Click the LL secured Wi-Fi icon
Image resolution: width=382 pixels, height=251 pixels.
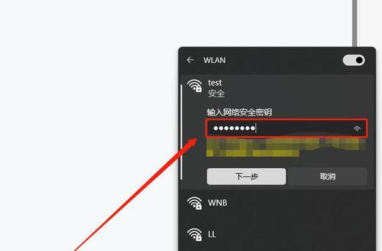click(x=194, y=234)
